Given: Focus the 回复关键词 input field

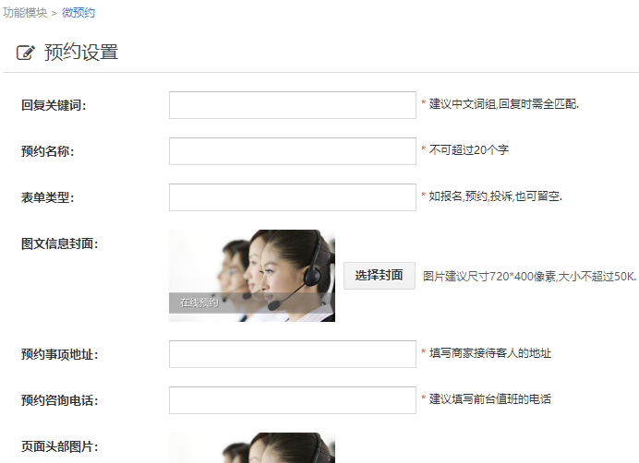Looking at the screenshot, I should coord(292,105).
